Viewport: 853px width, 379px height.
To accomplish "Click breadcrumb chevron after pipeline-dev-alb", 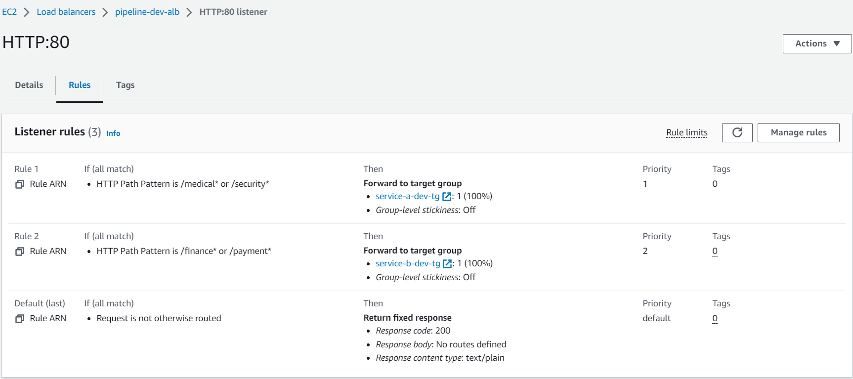I will point(189,12).
